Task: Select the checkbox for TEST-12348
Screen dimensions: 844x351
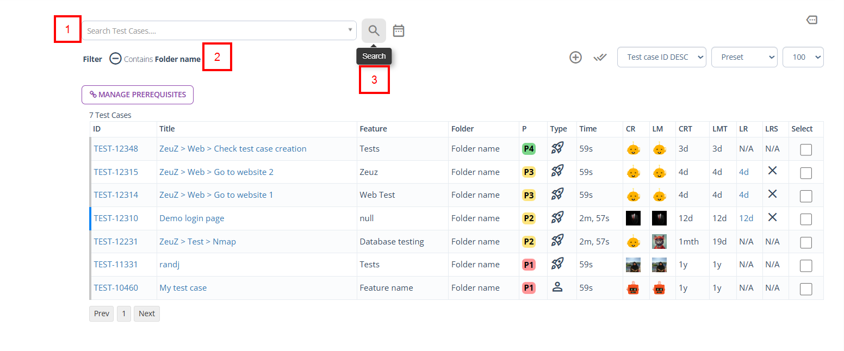Action: [x=805, y=149]
